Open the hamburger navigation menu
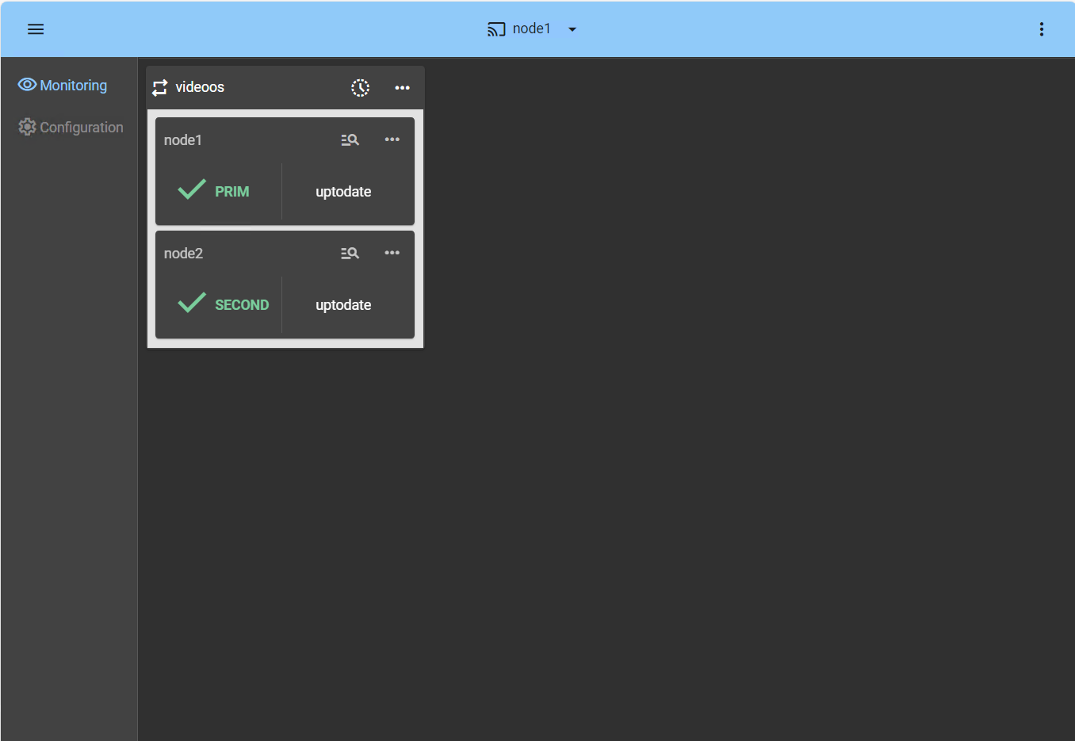Viewport: 1075px width, 741px height. click(36, 29)
